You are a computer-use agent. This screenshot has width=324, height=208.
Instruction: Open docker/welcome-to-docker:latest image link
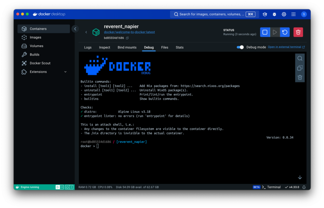coord(129,33)
